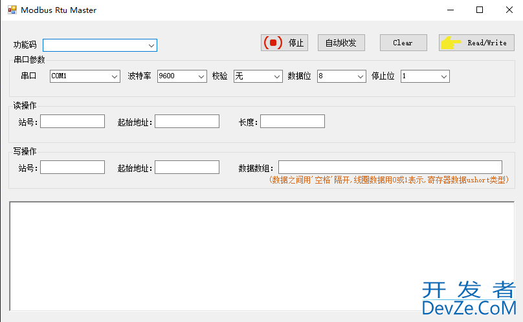
Task: Focus the 写操作 站号 input field
Action: click(72, 167)
